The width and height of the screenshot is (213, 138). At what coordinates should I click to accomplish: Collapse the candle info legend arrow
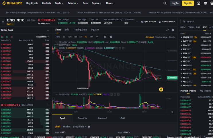pyautogui.click(x=57, y=42)
